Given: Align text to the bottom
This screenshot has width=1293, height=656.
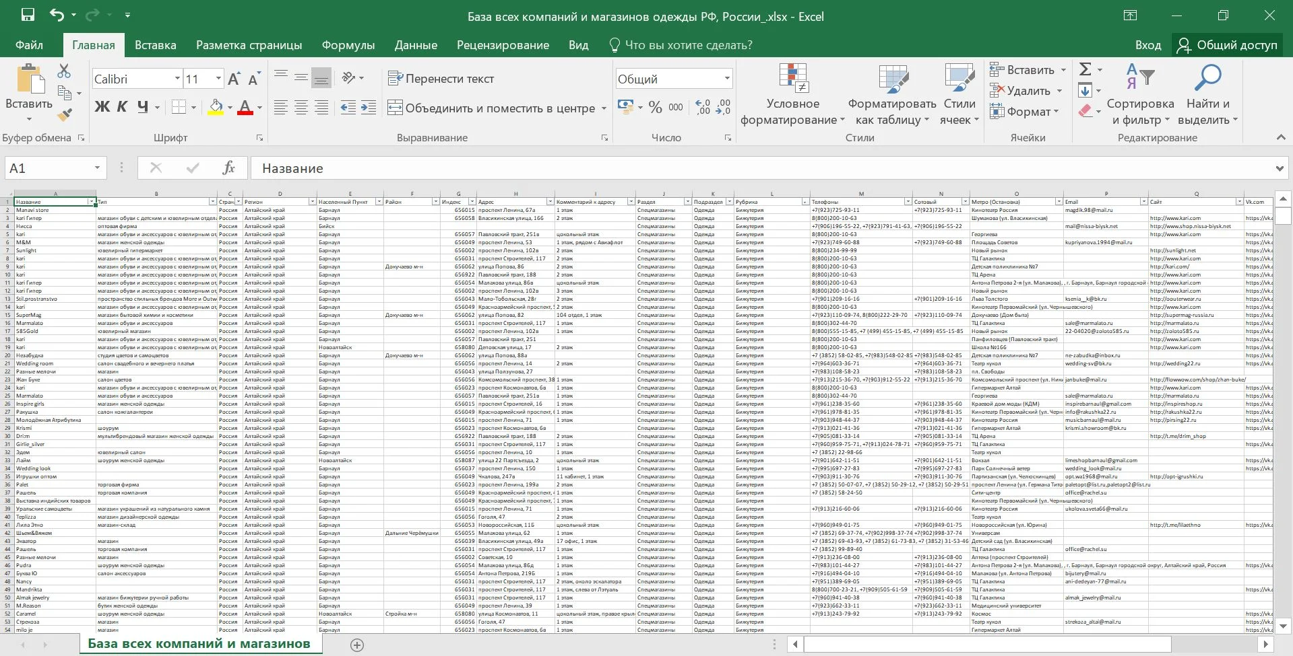Looking at the screenshot, I should coord(321,77).
